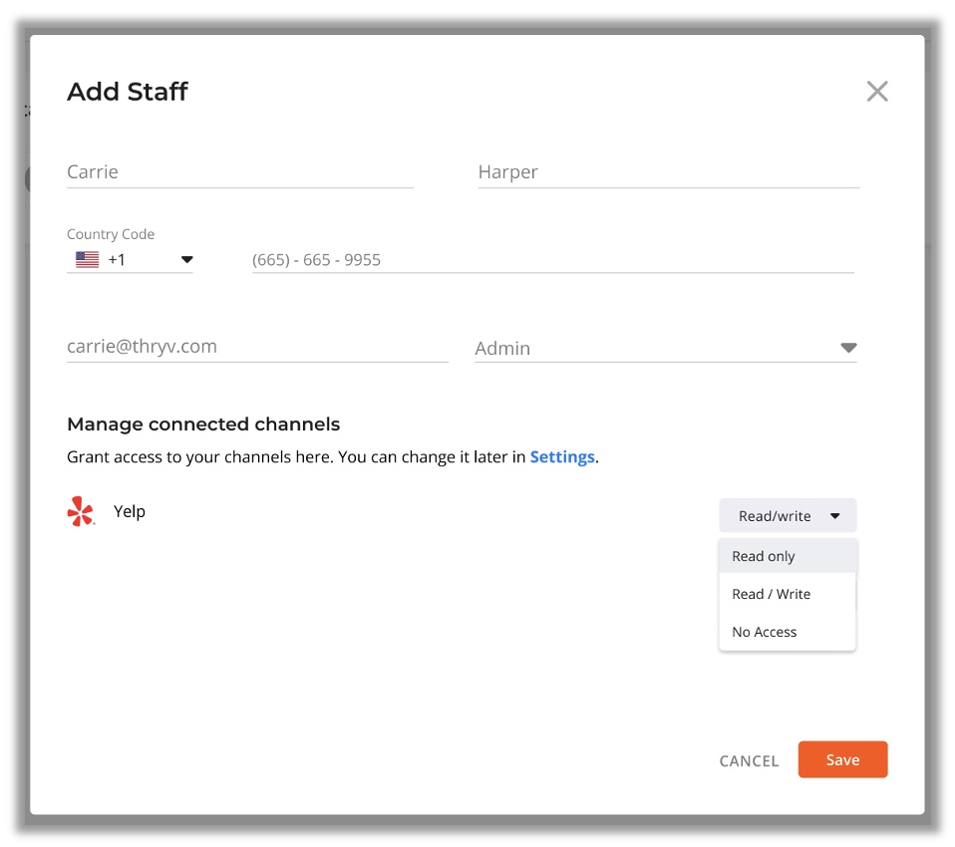Image resolution: width=955 pixels, height=847 pixels.
Task: Click the Yelp channel name
Action: (130, 511)
